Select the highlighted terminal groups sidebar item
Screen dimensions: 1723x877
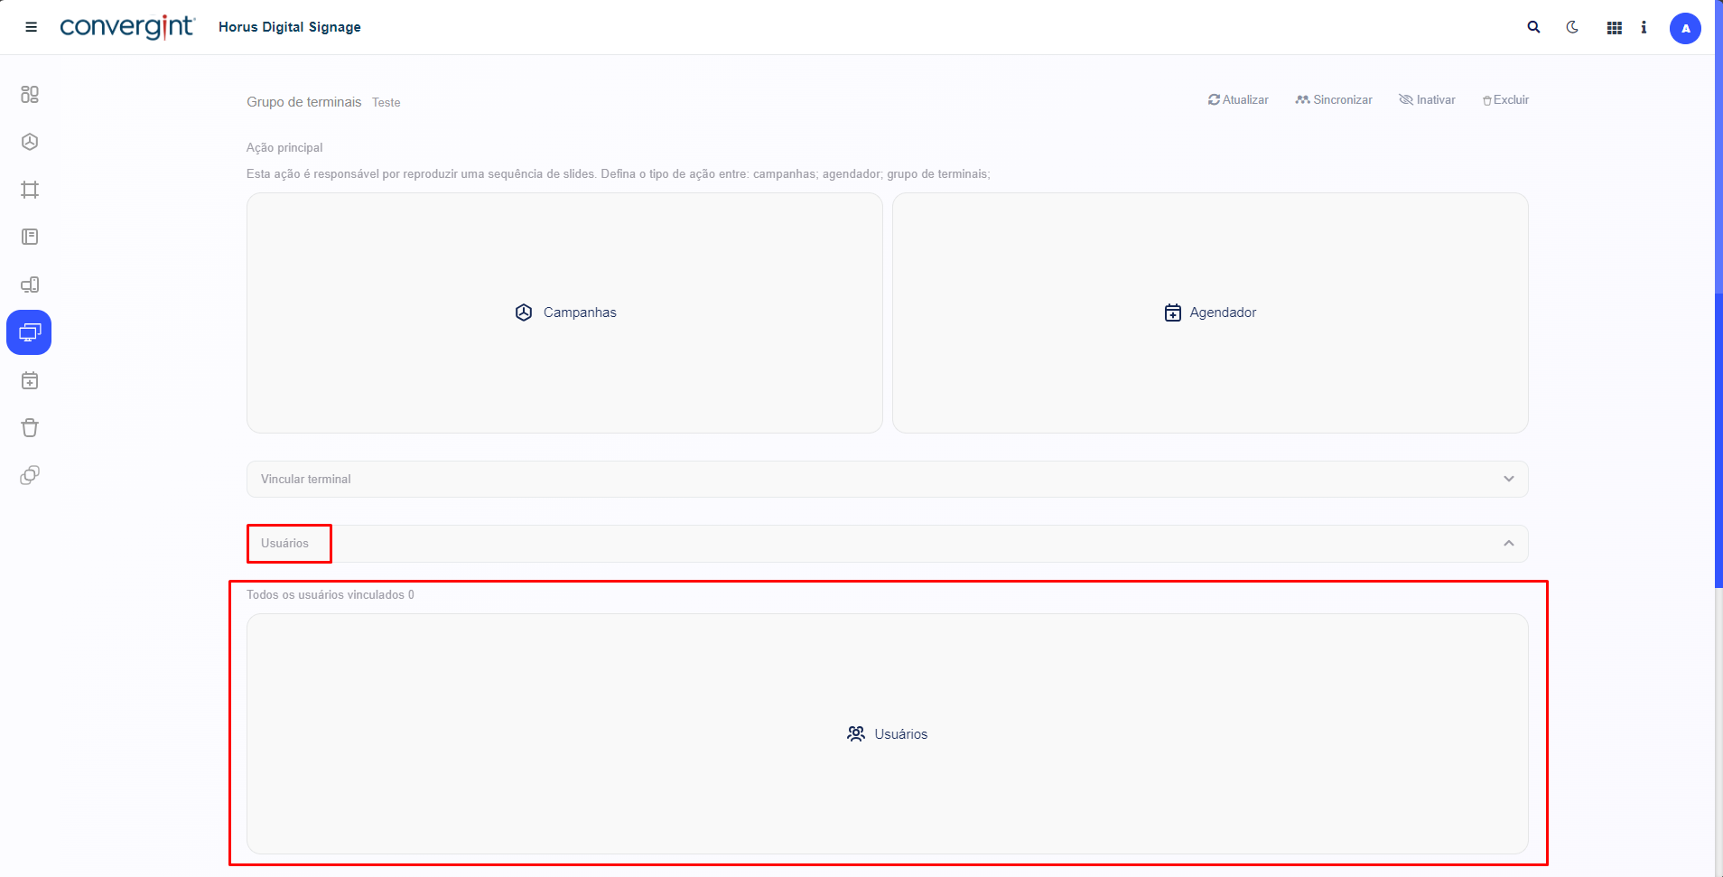(x=29, y=332)
